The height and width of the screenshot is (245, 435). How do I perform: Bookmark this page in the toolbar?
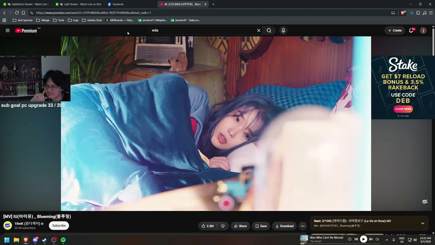(23, 13)
